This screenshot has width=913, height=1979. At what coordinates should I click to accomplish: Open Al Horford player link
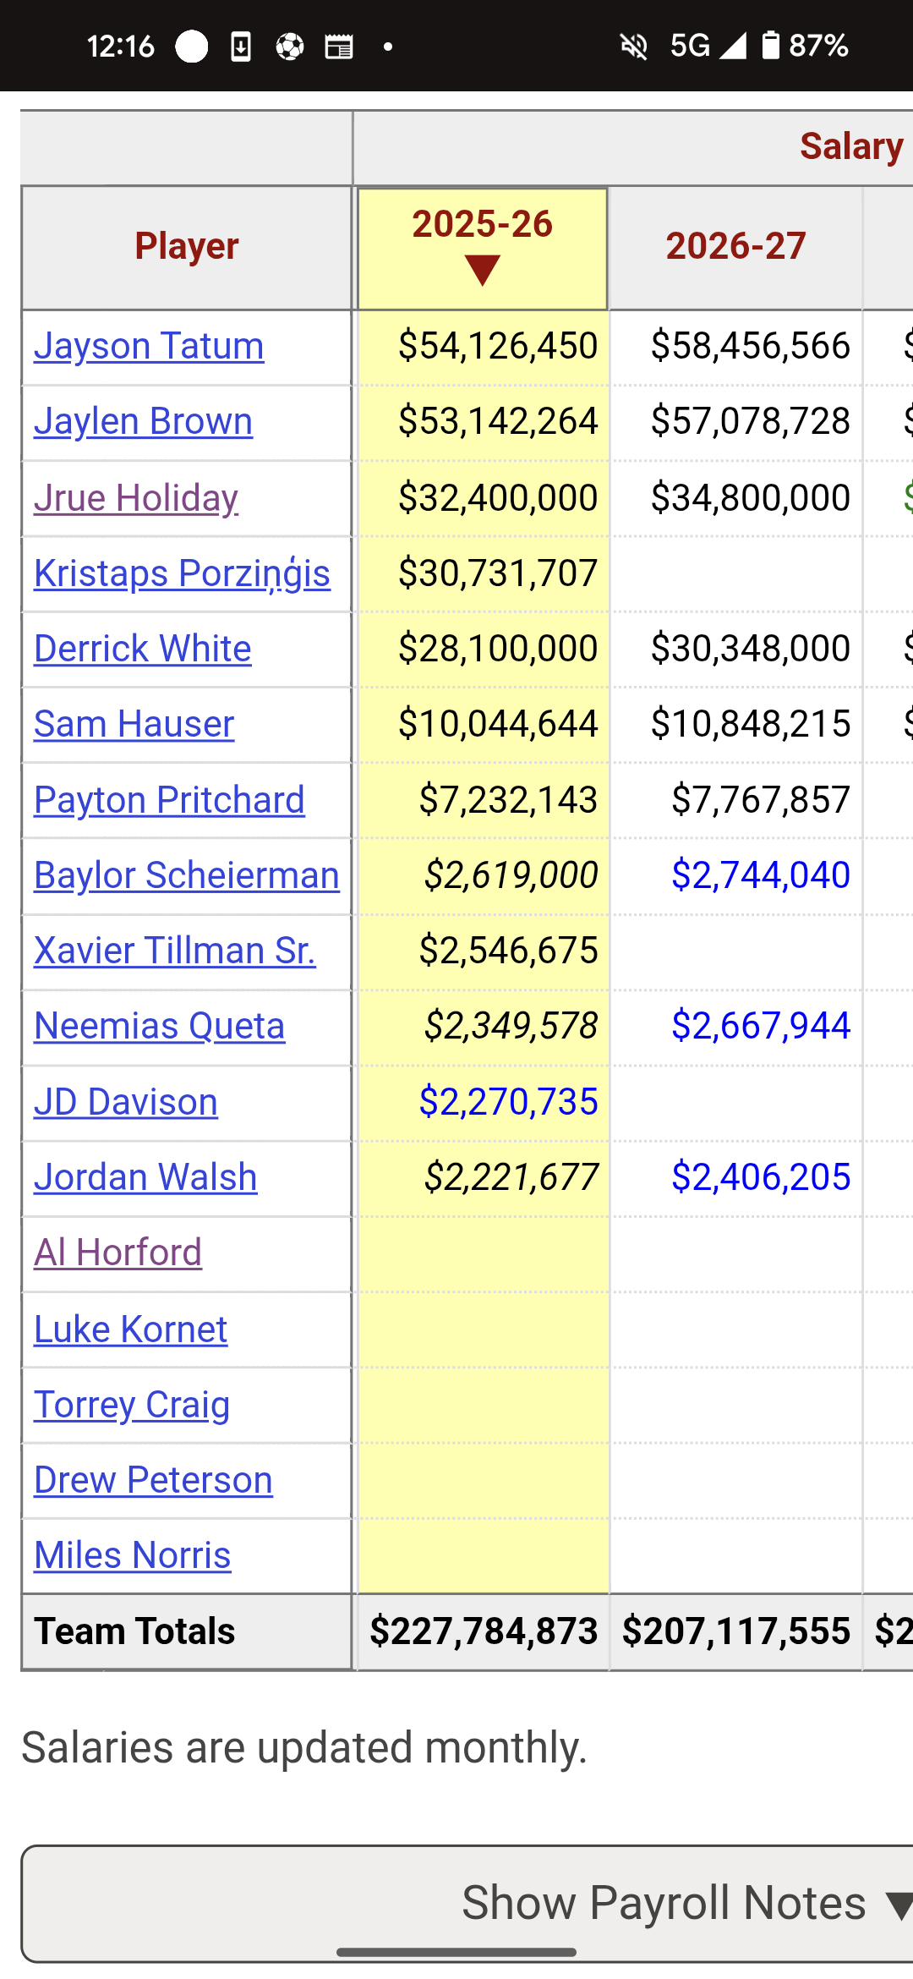[118, 1253]
